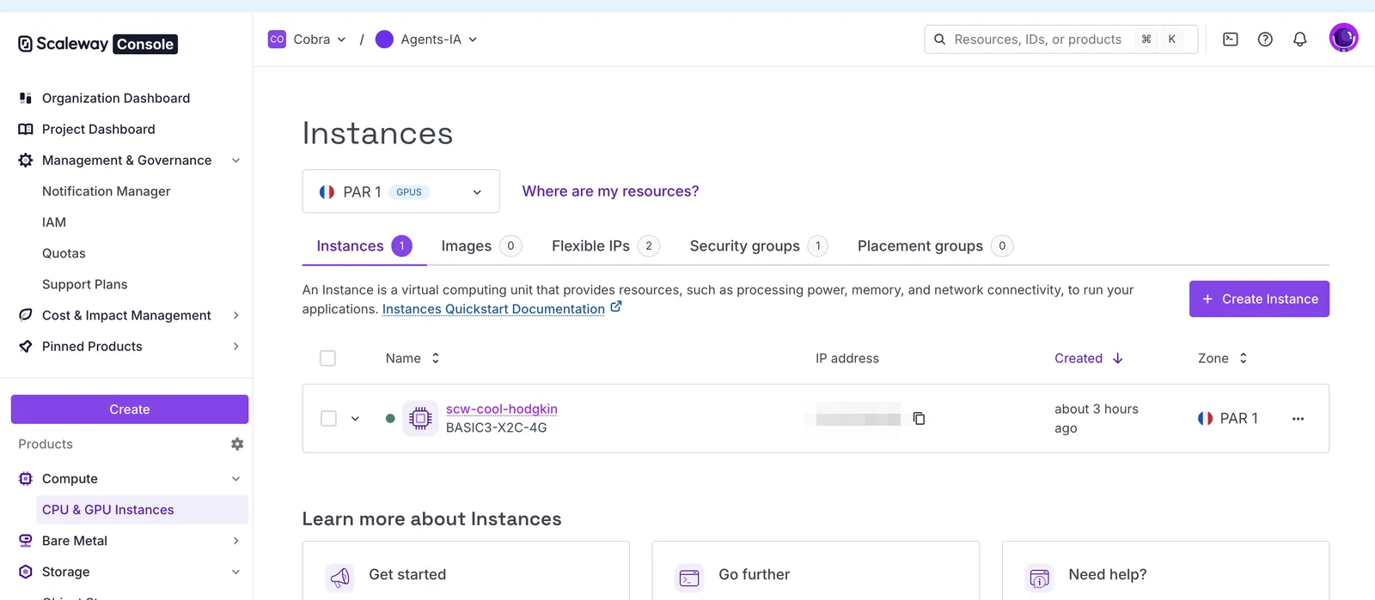
Task: Collapse the Storage section chevron
Action: coord(236,572)
